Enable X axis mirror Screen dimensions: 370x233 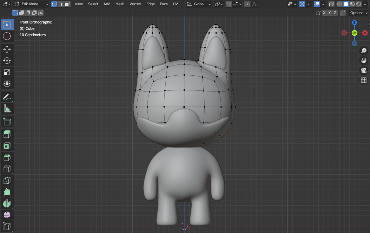click(x=324, y=13)
